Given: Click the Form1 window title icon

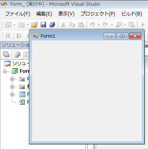Looking at the screenshot, I should pyautogui.click(x=36, y=36).
